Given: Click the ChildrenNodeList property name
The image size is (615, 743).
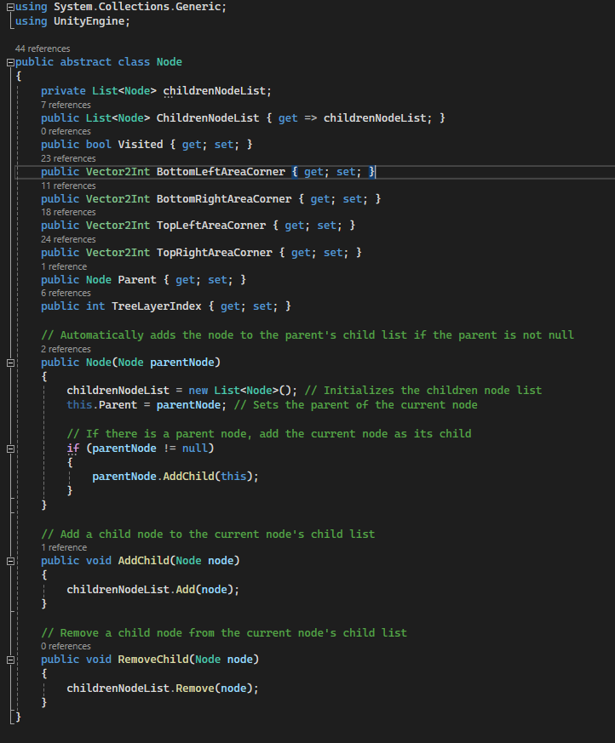Looking at the screenshot, I should tap(208, 118).
